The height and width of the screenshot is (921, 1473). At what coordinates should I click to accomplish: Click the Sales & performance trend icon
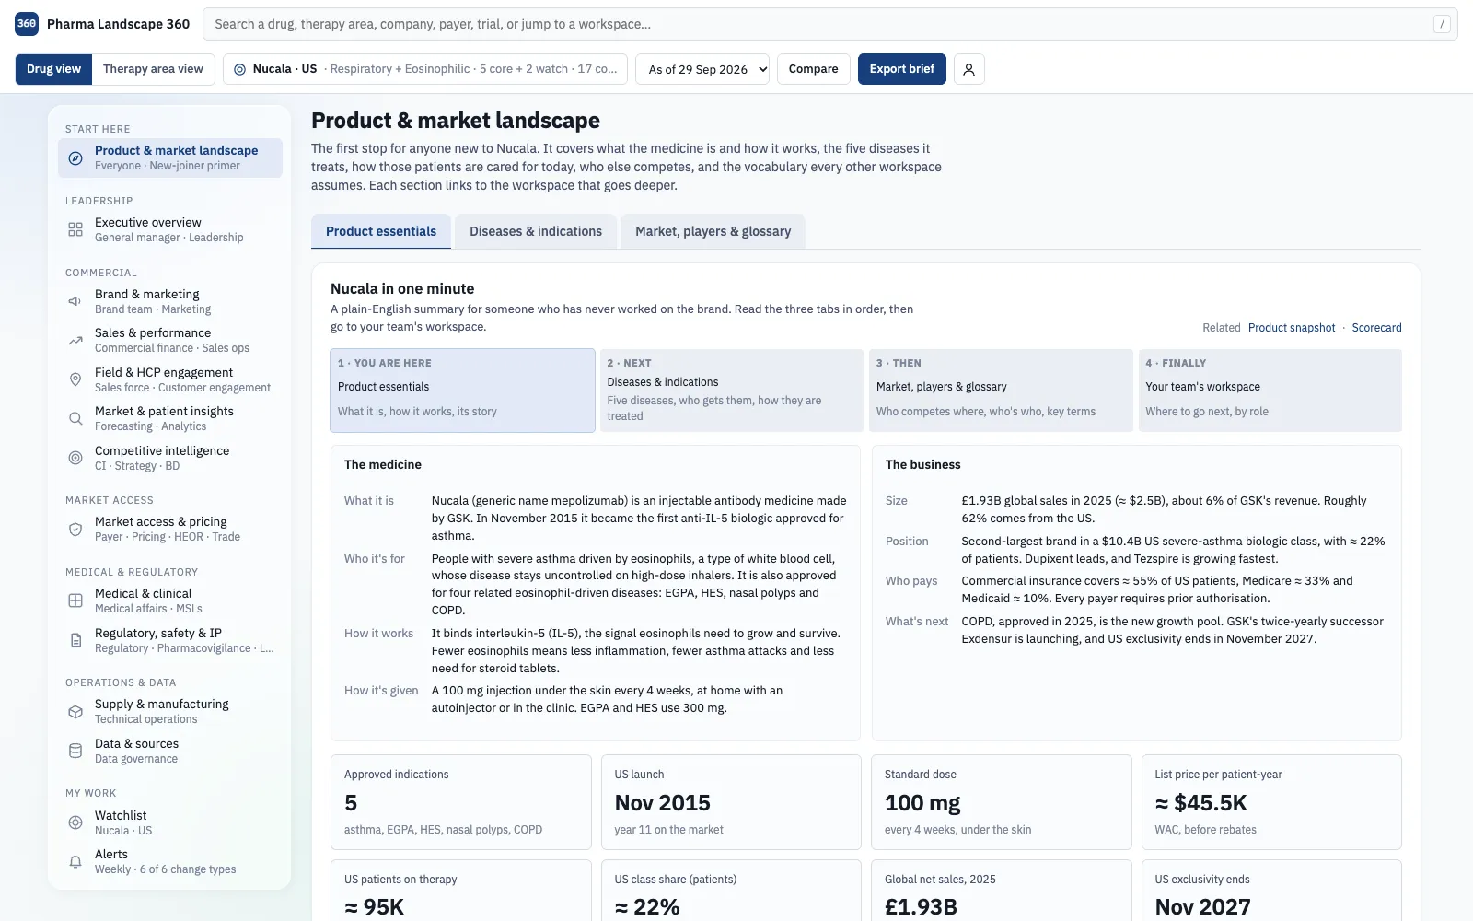coord(75,340)
